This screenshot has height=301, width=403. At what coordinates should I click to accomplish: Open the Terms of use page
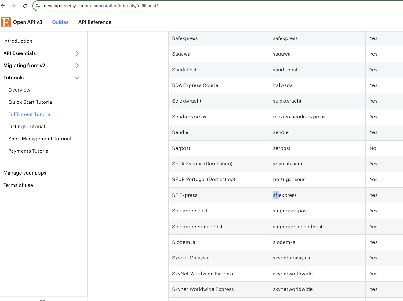[x=18, y=185]
